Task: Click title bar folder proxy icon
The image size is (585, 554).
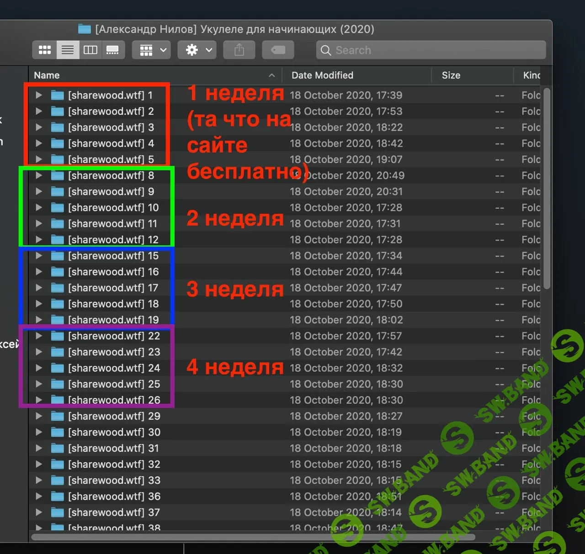Action: (x=85, y=29)
